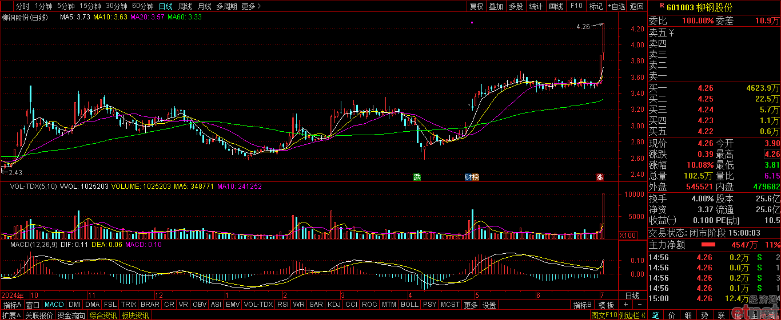This screenshot has height=320, width=781.
Task: Click the 601003 柳钢股份 stock title
Action: pos(700,7)
